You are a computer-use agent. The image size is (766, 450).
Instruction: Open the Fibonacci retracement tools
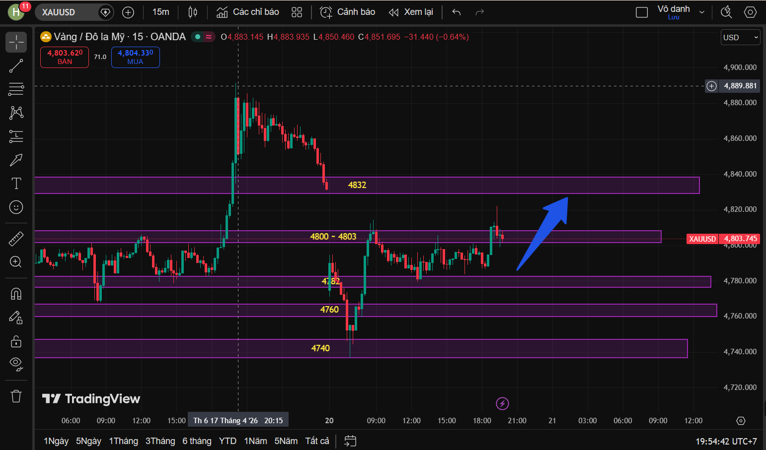[16, 89]
